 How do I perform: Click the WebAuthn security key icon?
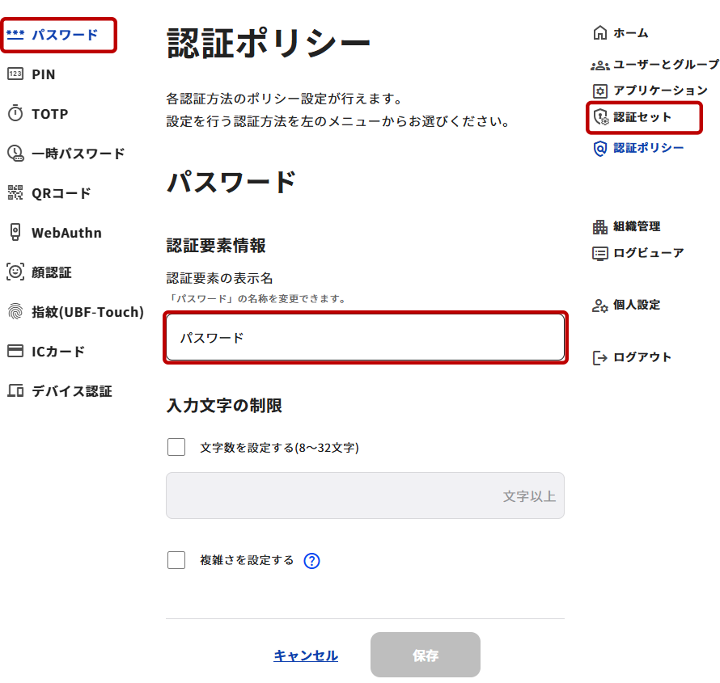coord(15,233)
